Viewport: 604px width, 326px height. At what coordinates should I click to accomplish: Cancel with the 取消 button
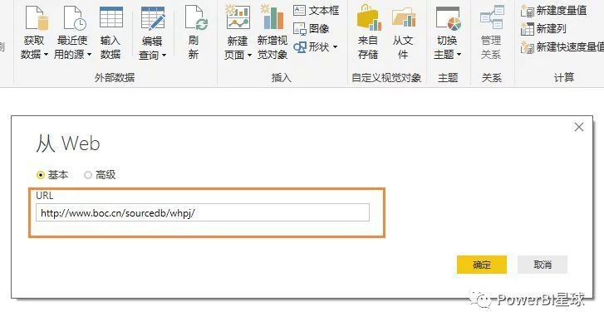point(543,265)
